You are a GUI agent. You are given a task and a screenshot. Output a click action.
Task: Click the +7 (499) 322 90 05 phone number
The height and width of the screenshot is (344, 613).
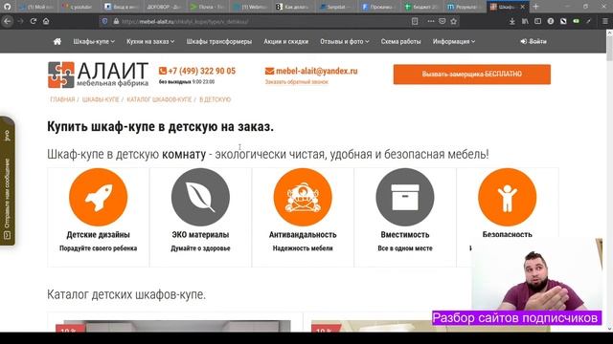202,71
